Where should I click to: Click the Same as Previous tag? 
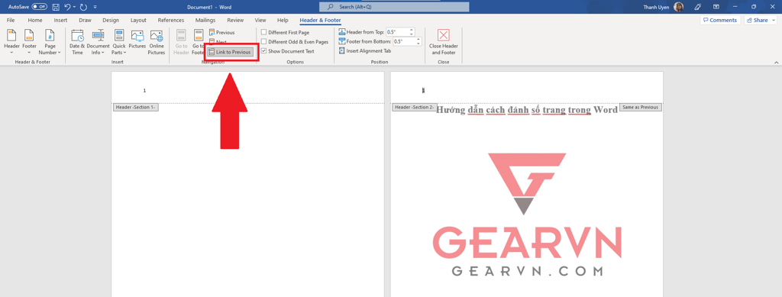pyautogui.click(x=641, y=107)
